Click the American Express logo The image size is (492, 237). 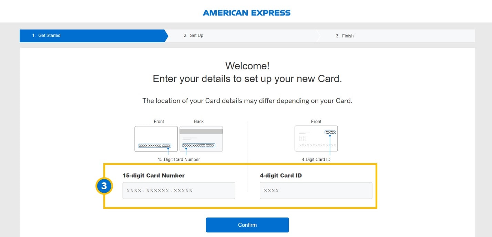(x=246, y=13)
